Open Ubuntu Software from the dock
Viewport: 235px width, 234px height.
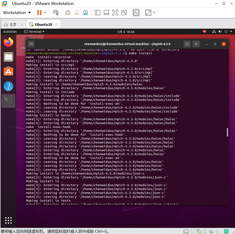(9, 71)
